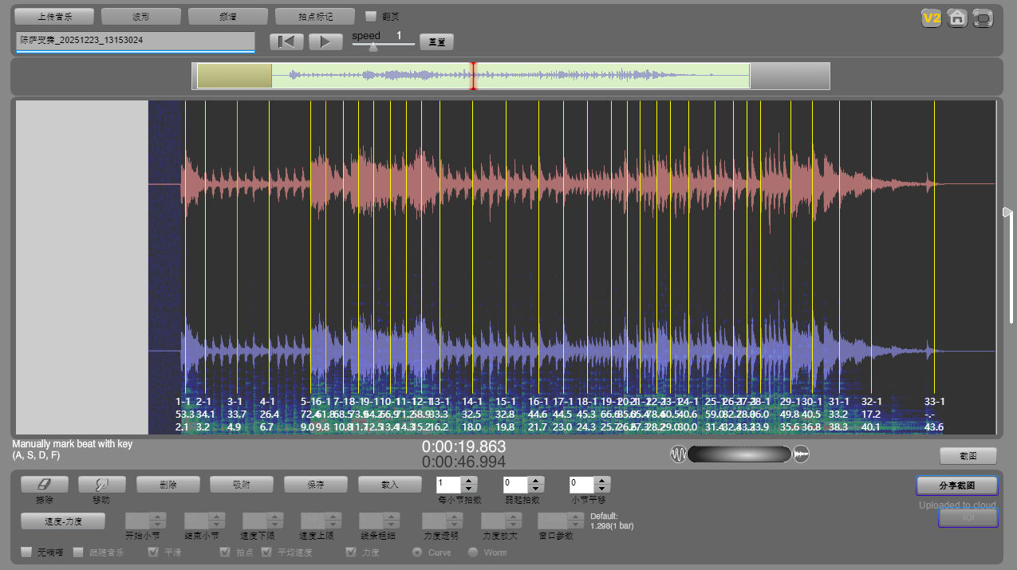Rewind to start of track
This screenshot has width=1017, height=570.
pyautogui.click(x=286, y=42)
